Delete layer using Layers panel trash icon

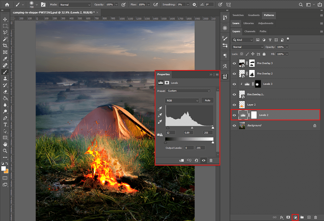pyautogui.click(x=315, y=217)
